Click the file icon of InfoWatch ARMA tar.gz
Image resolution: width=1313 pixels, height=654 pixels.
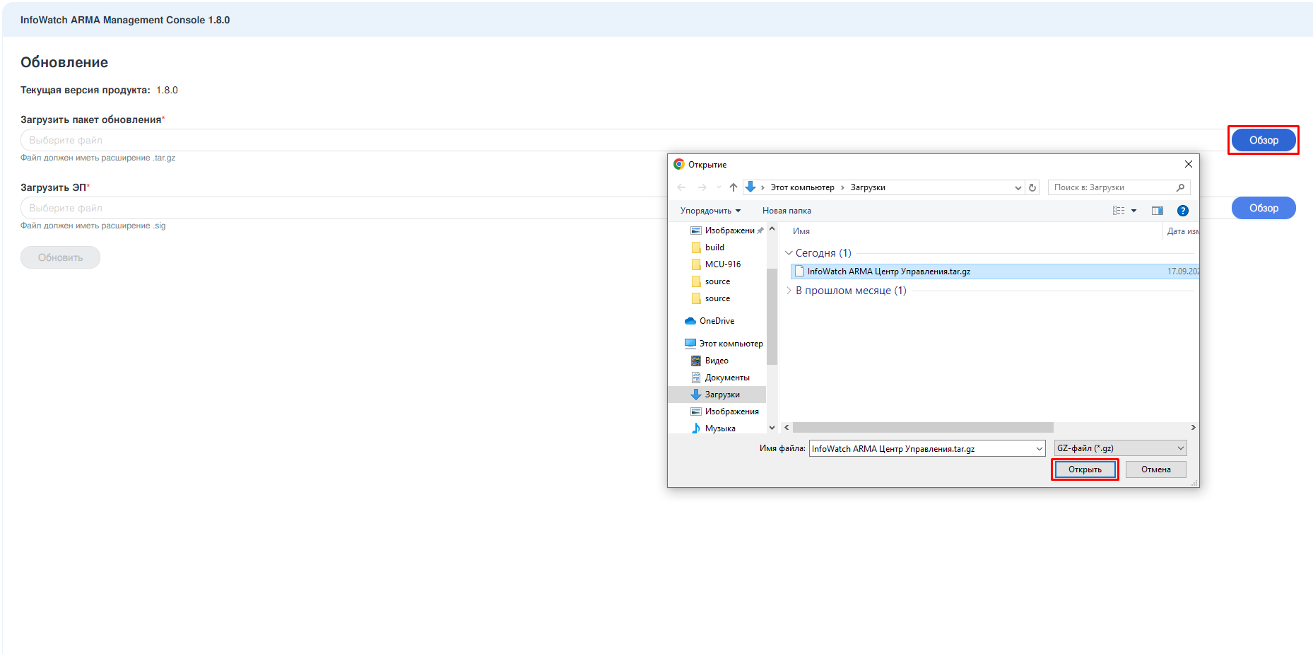(x=799, y=271)
